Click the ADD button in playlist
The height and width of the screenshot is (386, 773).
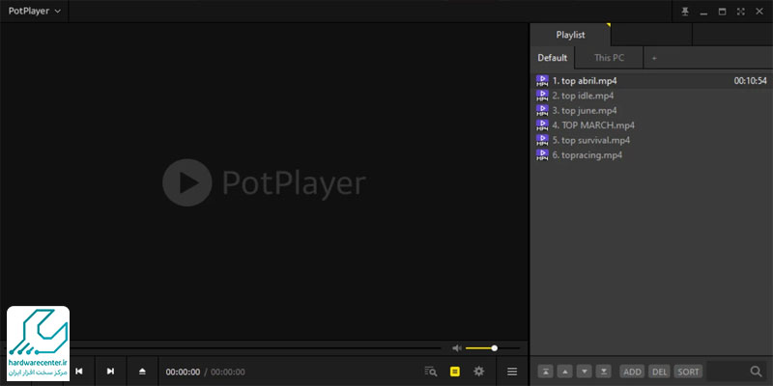pyautogui.click(x=632, y=372)
